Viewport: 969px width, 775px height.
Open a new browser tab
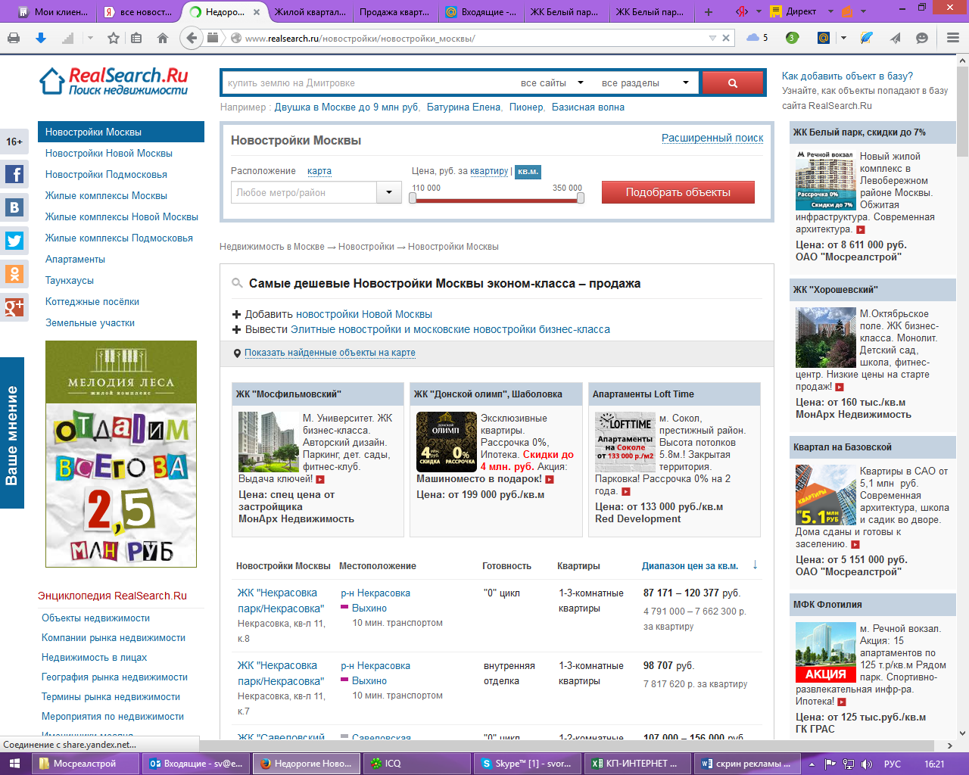click(x=709, y=11)
